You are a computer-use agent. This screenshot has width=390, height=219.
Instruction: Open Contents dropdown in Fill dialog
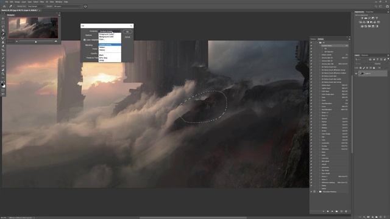tap(110, 31)
